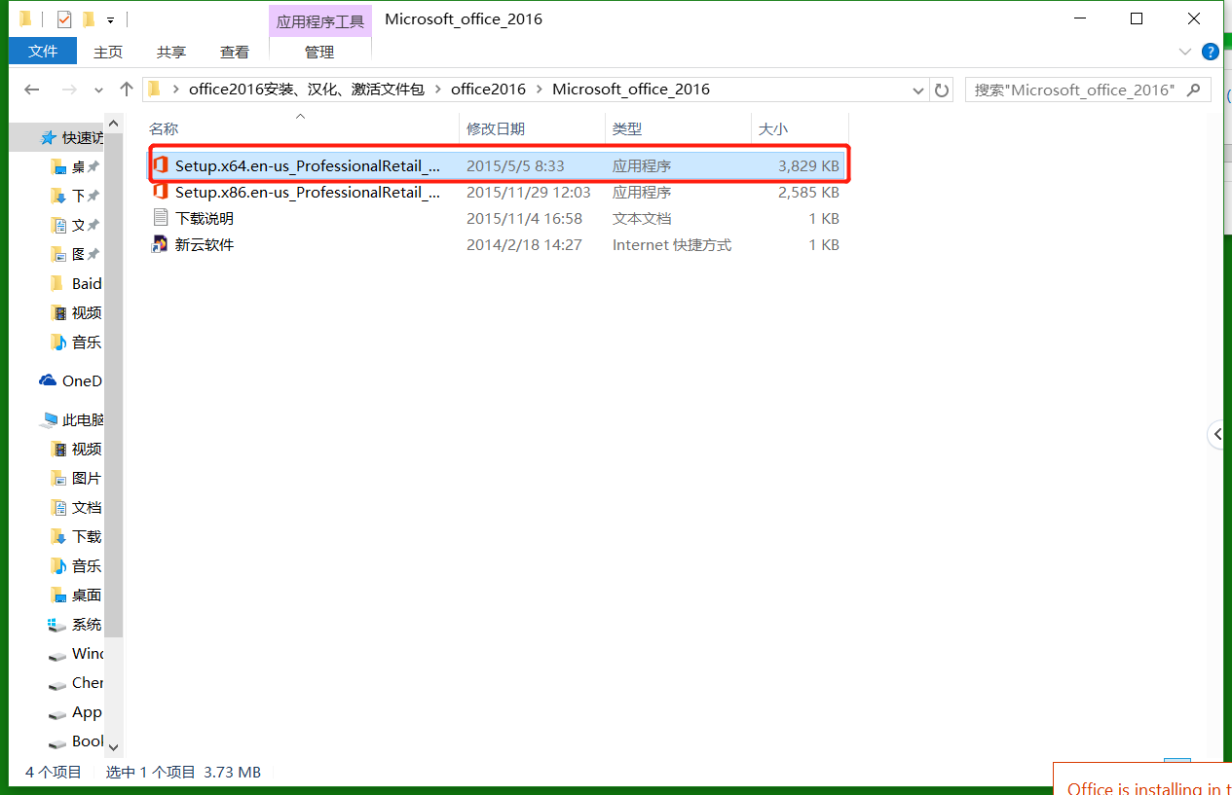This screenshot has width=1232, height=795.
Task: Open the Chen drive in navigation pane
Action: [76, 682]
